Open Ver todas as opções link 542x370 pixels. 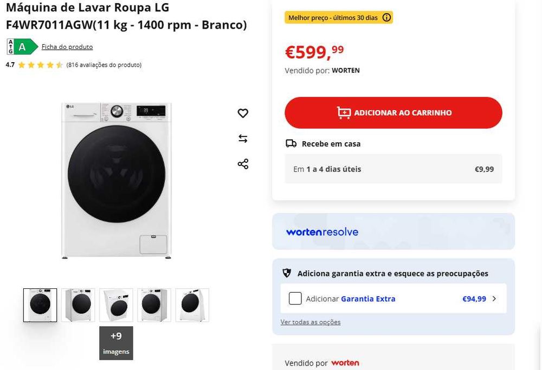(311, 322)
